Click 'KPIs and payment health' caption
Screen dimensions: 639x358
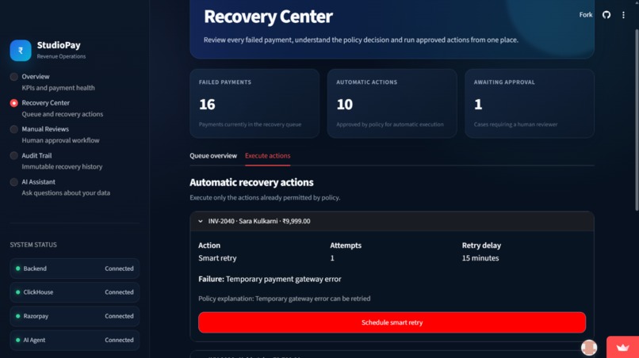(59, 88)
